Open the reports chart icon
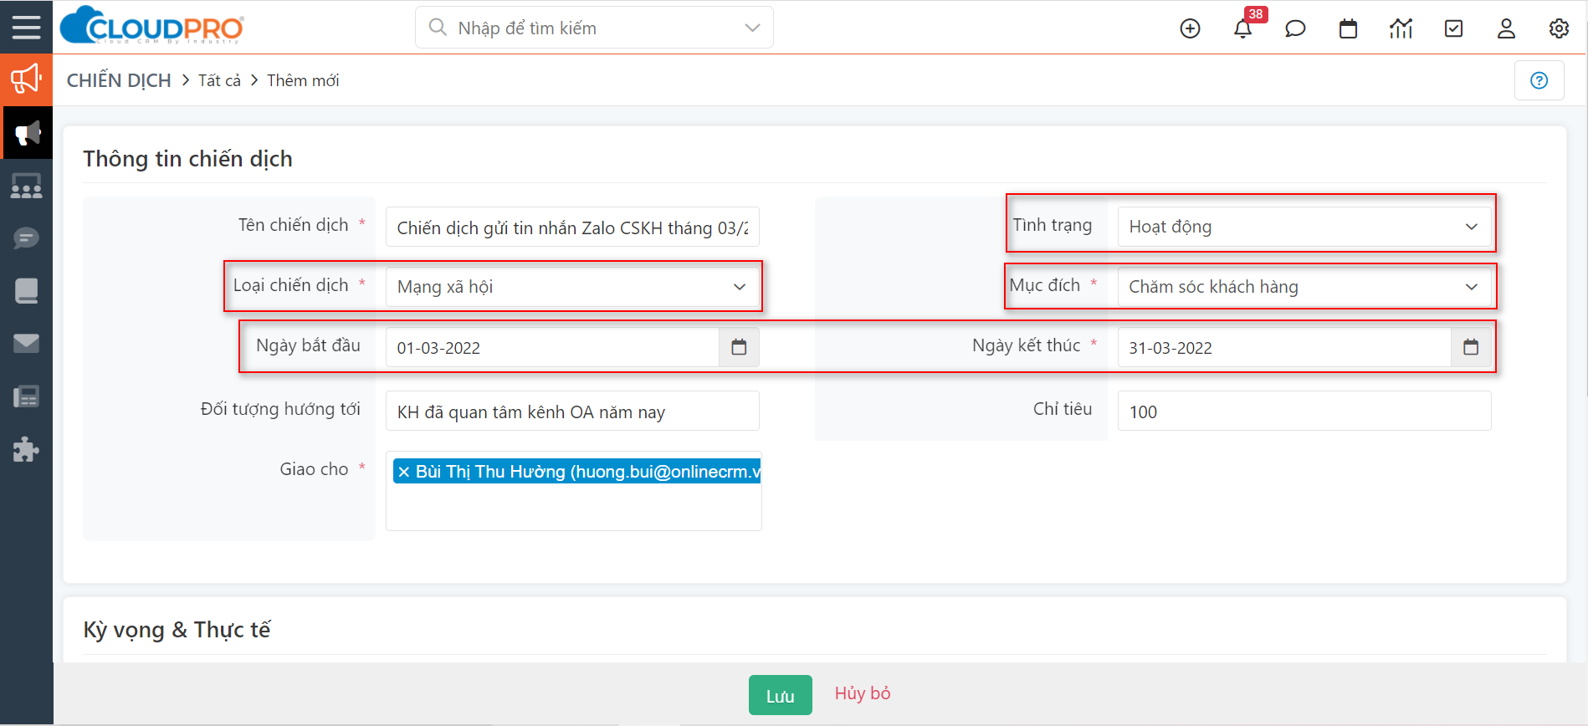This screenshot has width=1588, height=726. pyautogui.click(x=1401, y=28)
